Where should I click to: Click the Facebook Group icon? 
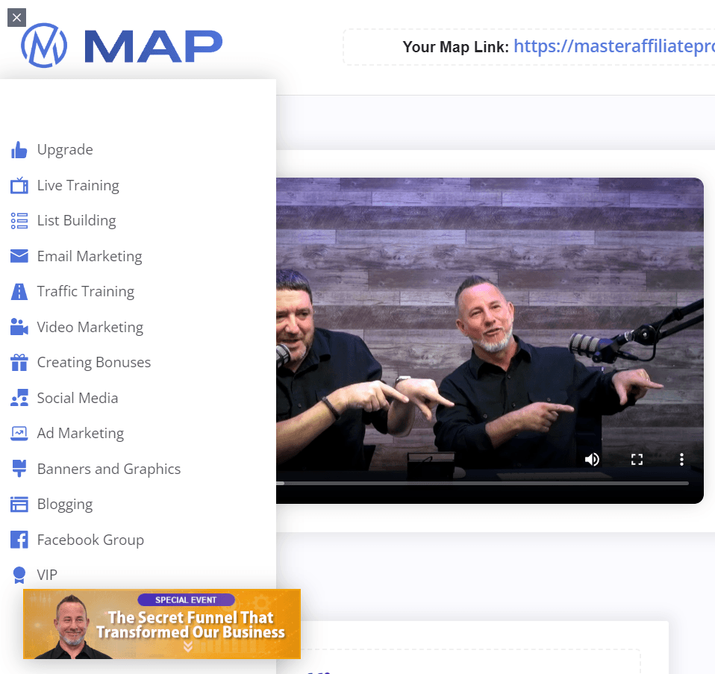pos(19,539)
